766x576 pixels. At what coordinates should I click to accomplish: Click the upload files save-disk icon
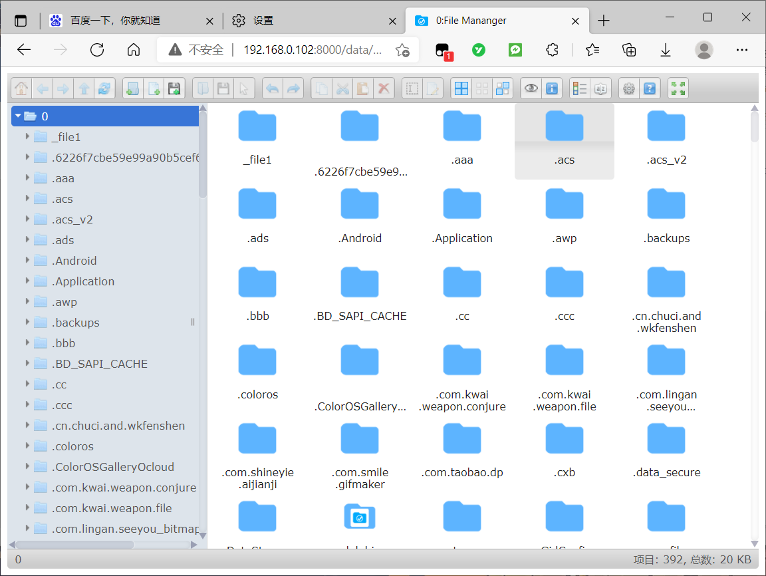point(175,88)
